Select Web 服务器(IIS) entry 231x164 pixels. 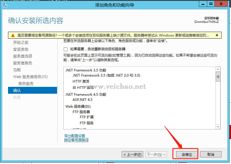pos(78,107)
